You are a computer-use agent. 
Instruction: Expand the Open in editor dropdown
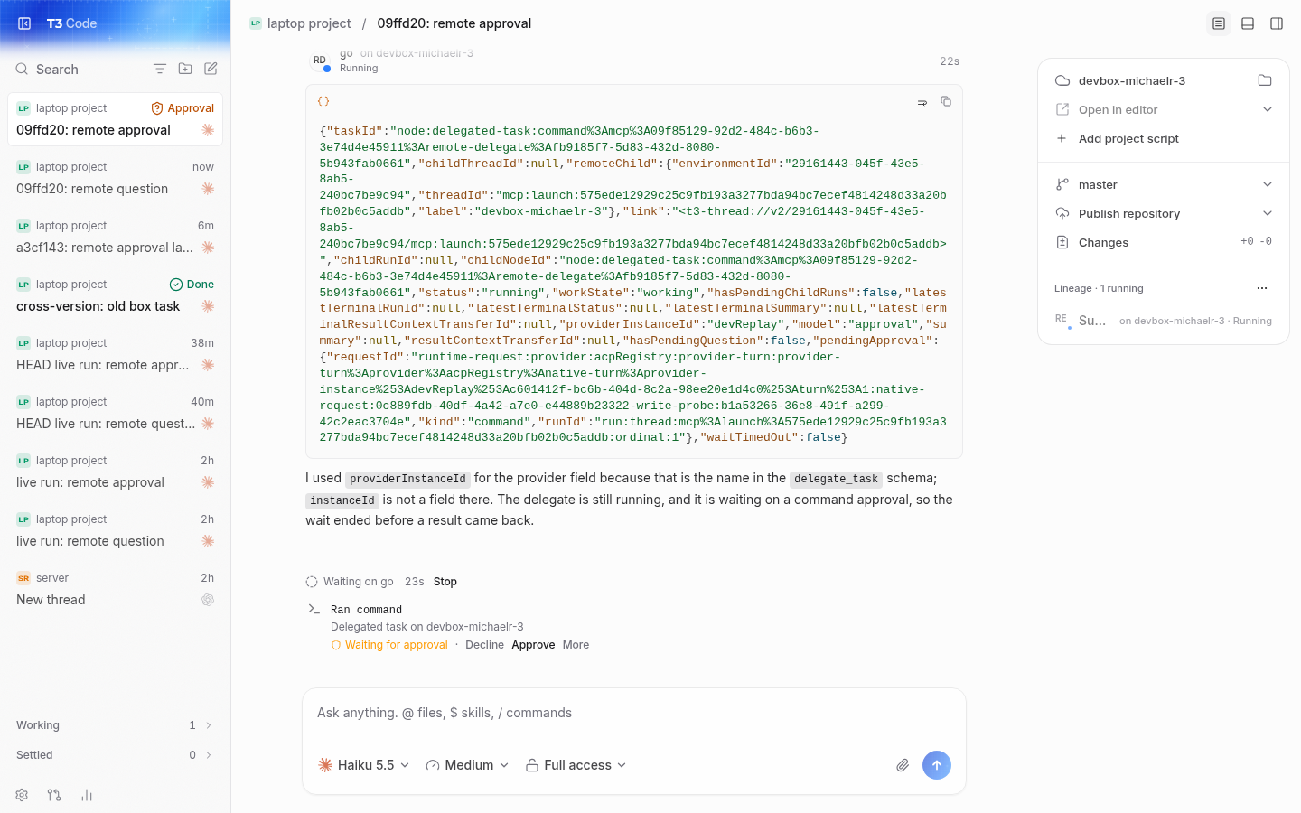1268,109
